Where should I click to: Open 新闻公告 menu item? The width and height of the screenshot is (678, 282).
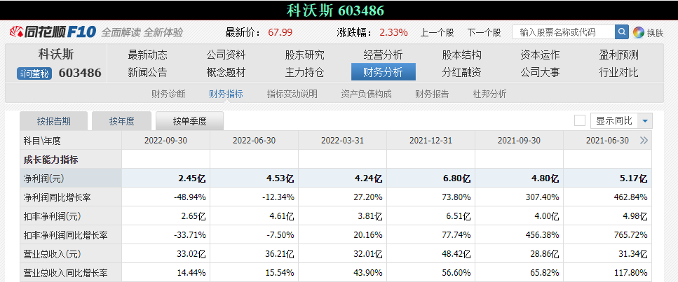pos(147,72)
